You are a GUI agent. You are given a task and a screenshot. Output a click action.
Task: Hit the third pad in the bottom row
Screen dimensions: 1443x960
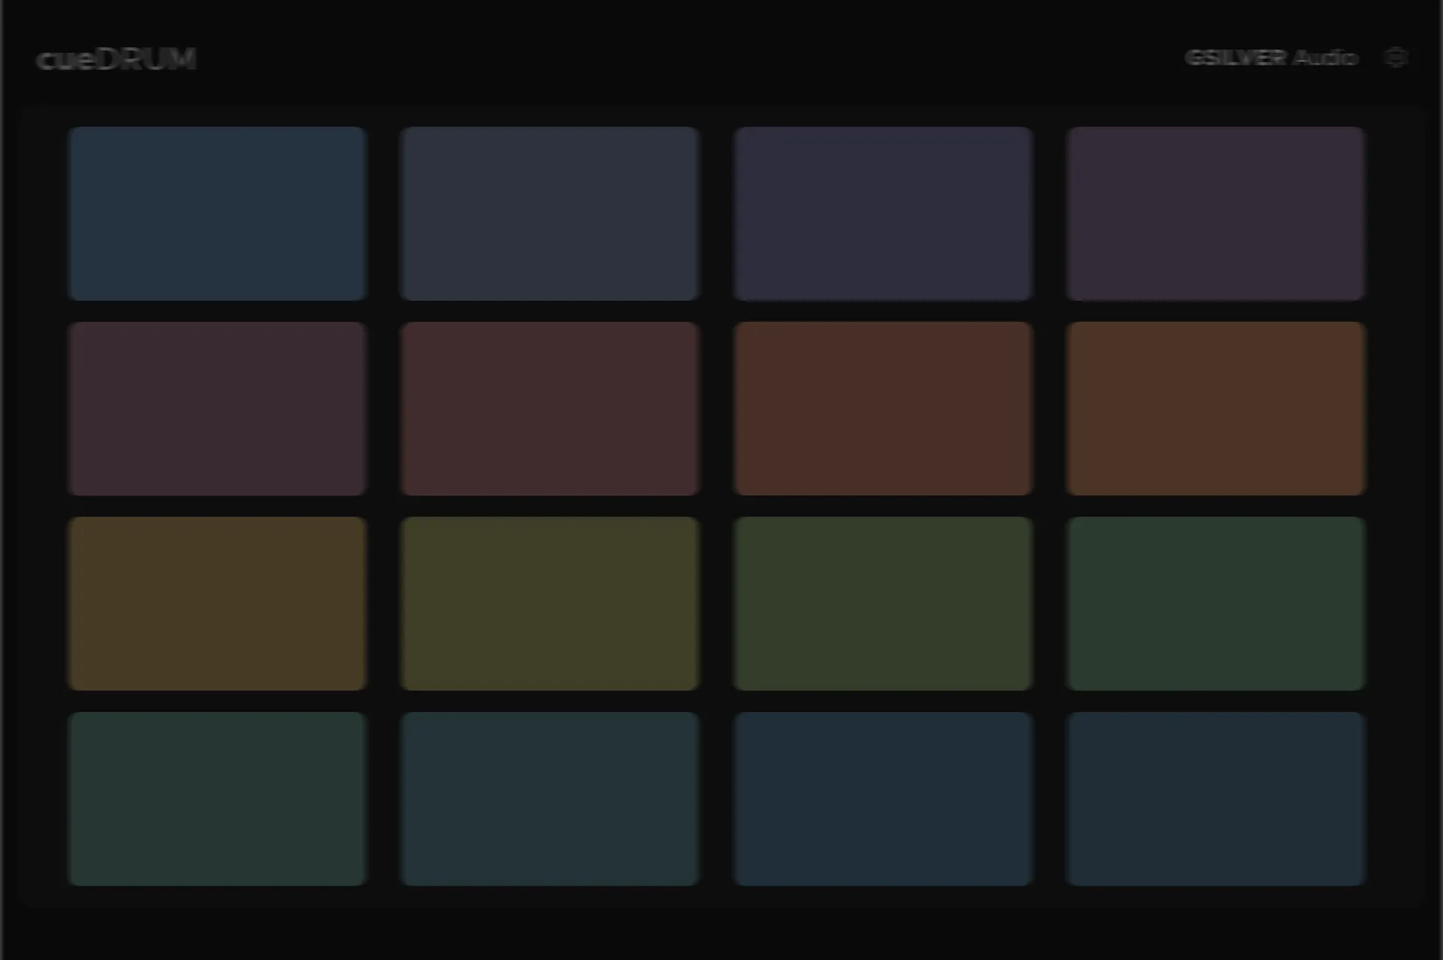[882, 799]
